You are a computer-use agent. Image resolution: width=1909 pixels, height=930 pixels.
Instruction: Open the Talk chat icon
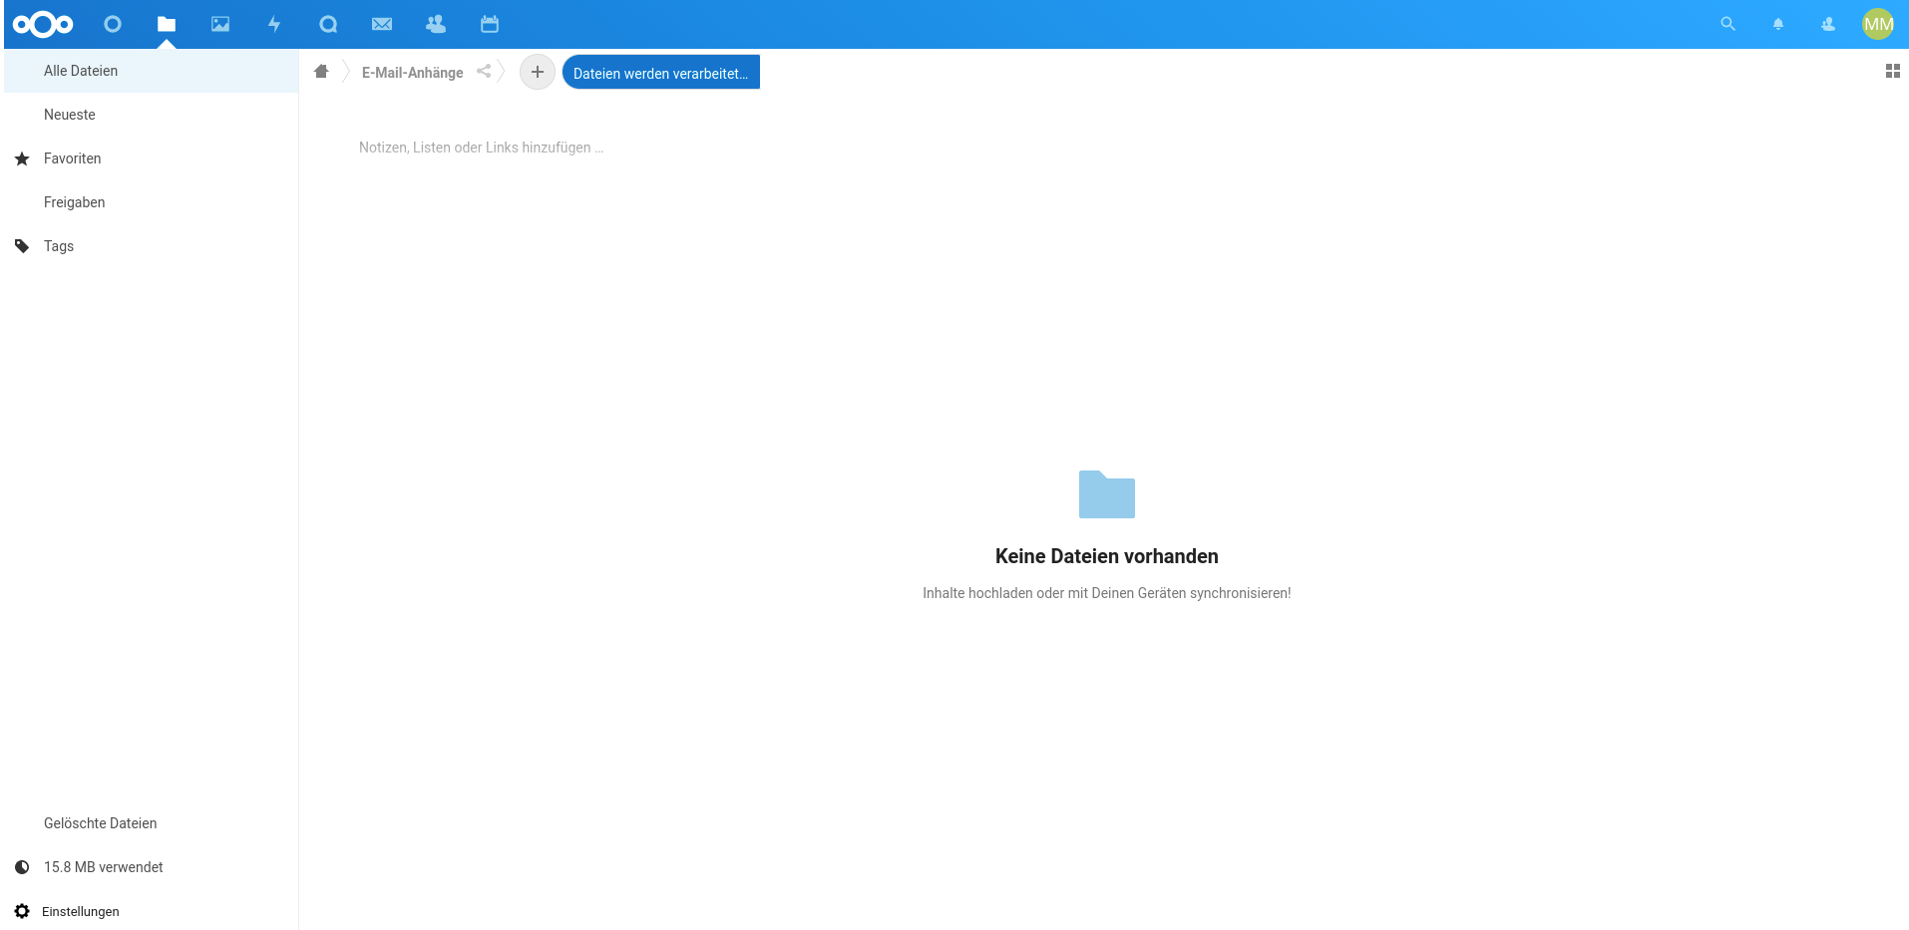tap(328, 24)
